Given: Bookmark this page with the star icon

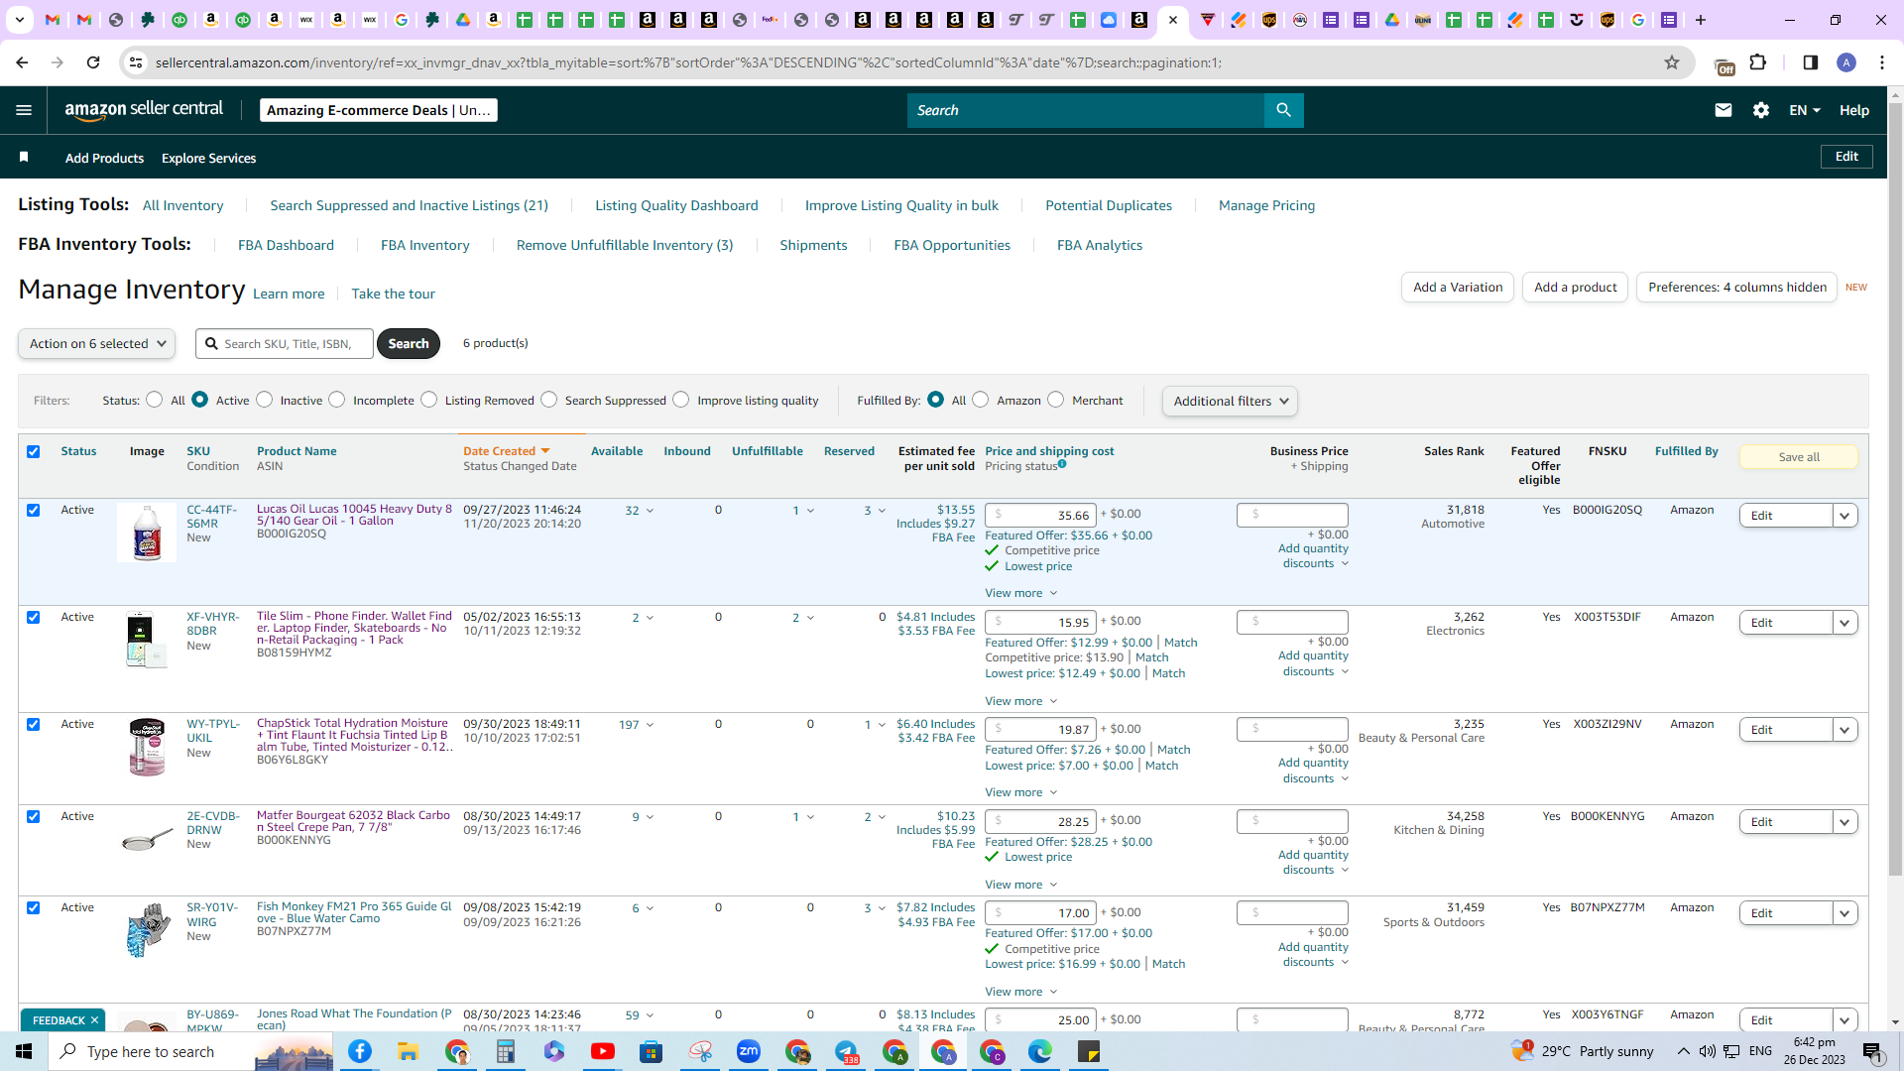Looking at the screenshot, I should point(1672,62).
